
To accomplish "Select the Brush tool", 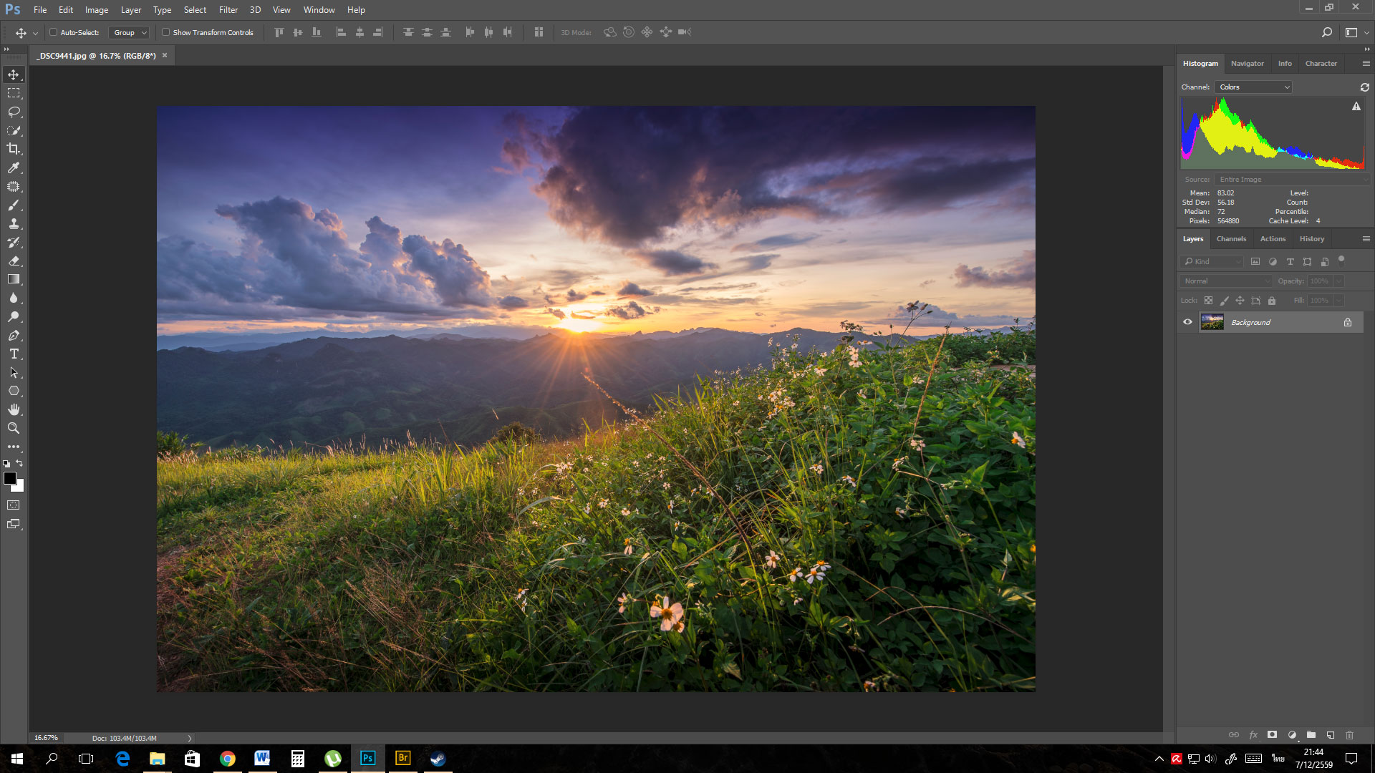I will tap(14, 205).
